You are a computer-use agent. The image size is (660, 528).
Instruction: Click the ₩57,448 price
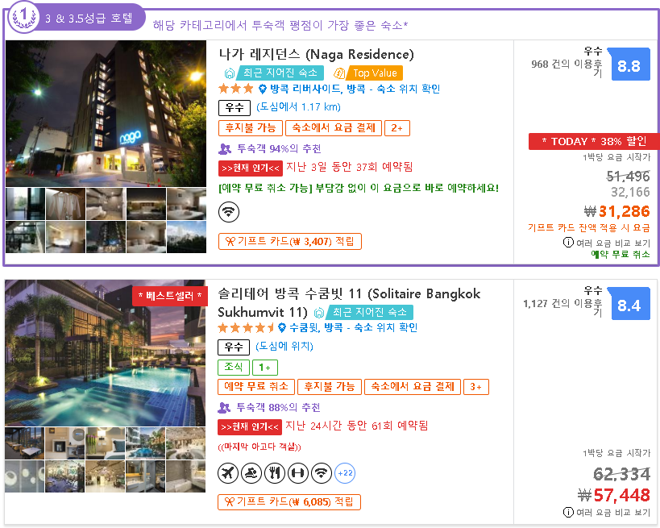click(x=614, y=495)
